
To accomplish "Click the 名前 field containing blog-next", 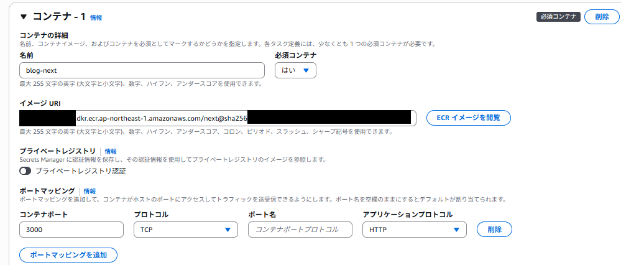I will tap(142, 70).
